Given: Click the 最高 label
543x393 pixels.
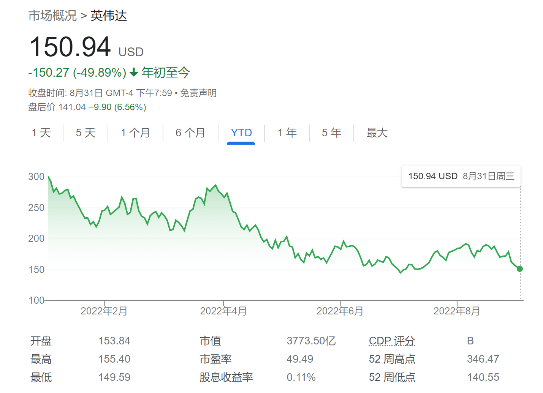Looking at the screenshot, I should [41, 359].
